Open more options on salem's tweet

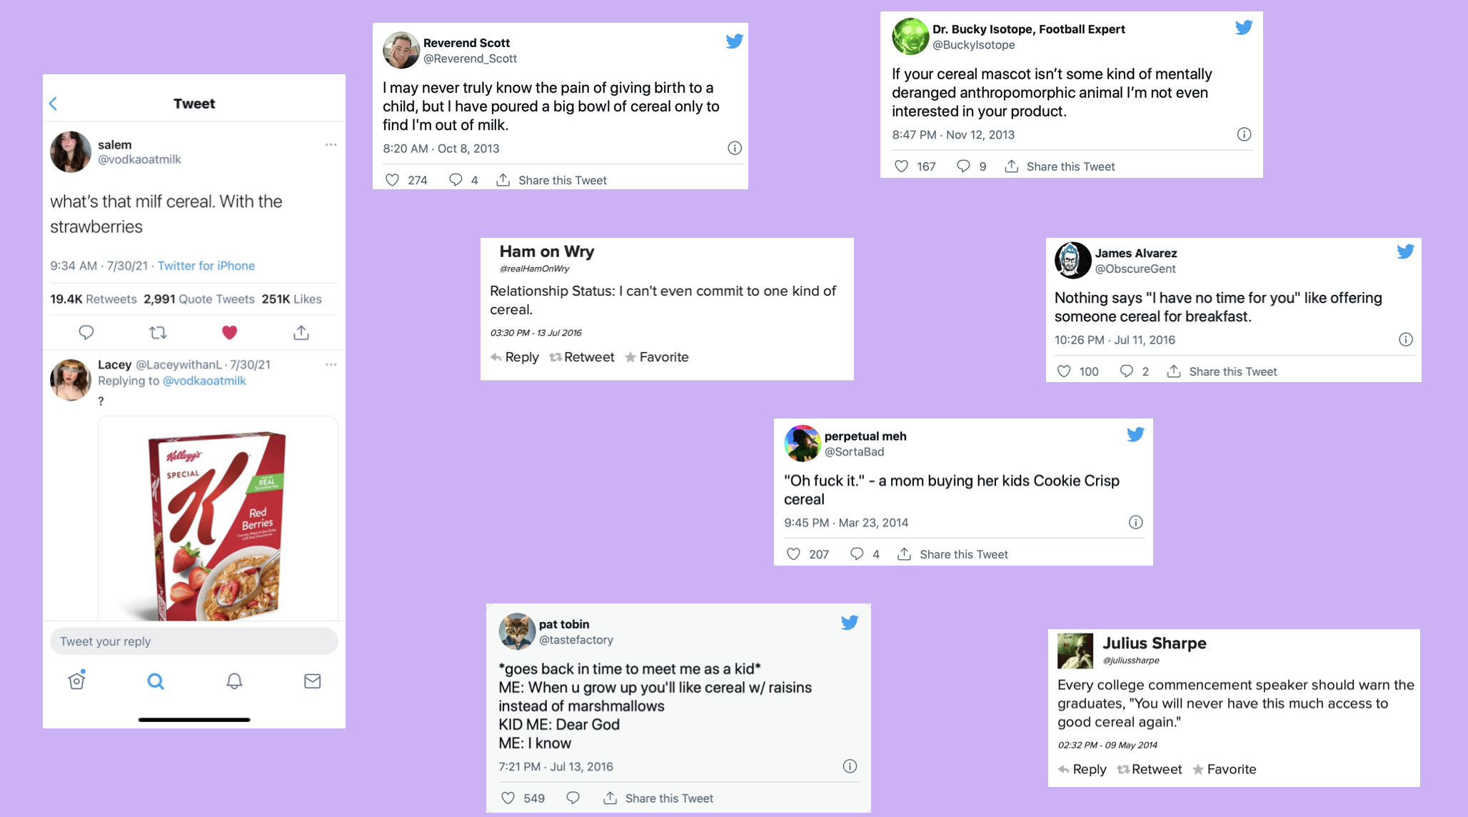point(331,145)
